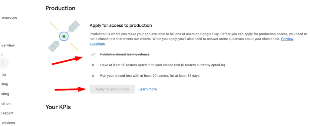Click the satellite illustration icon

point(64,36)
